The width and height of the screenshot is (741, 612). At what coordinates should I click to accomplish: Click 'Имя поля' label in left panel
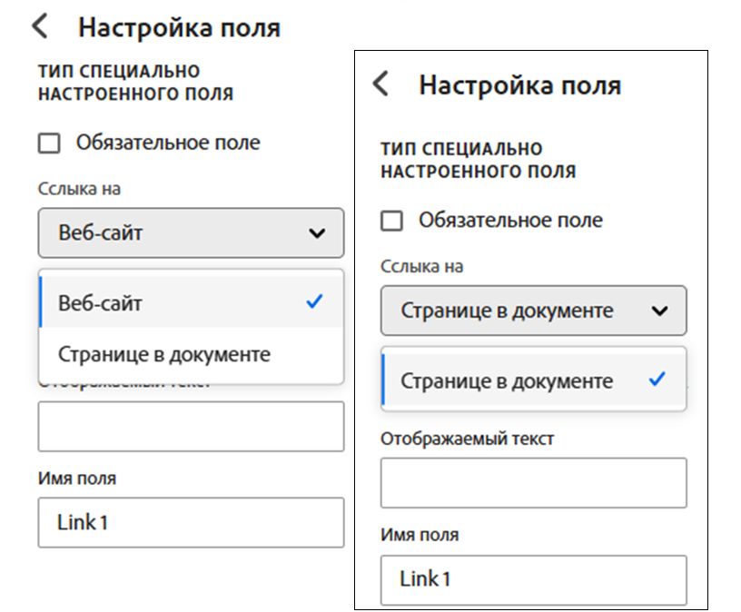tap(77, 479)
